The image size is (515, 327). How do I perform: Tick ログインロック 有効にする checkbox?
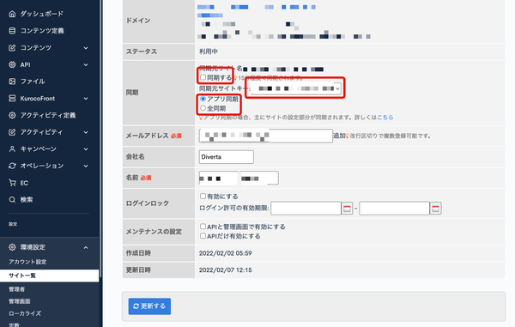[203, 196]
